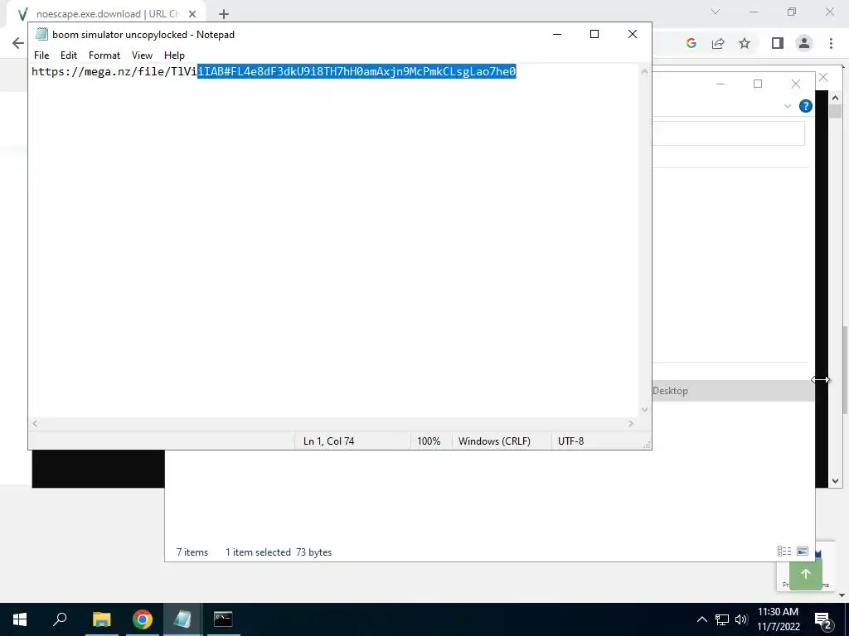Open Chrome three-dot menu
The height and width of the screenshot is (636, 849).
[x=831, y=43]
